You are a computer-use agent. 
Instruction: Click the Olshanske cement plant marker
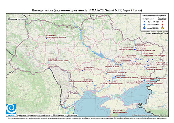pyautogui.click(x=93, y=83)
